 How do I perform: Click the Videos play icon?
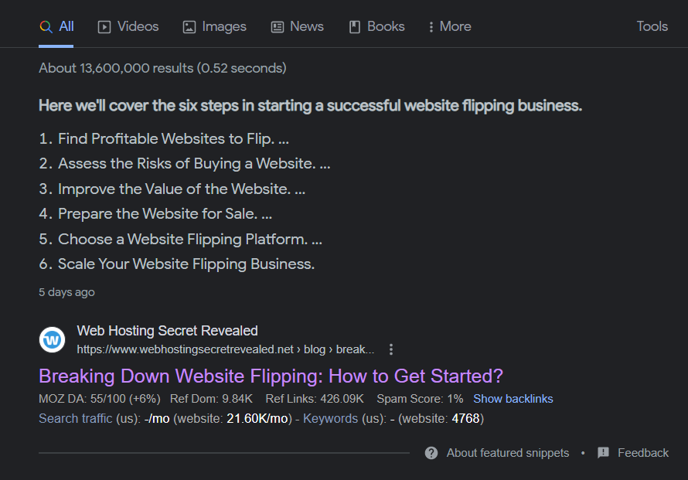coord(104,27)
